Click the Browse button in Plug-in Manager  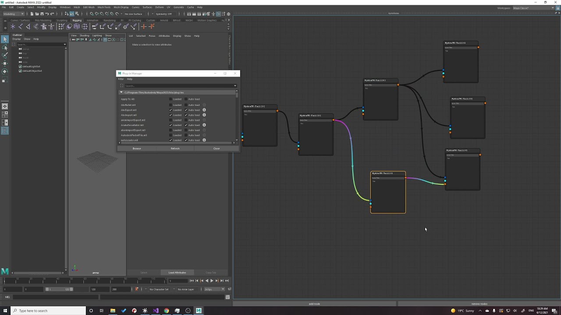pyautogui.click(x=137, y=148)
